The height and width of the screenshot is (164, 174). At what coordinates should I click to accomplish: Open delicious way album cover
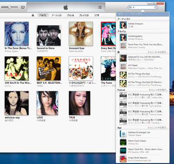pyautogui.click(x=17, y=103)
